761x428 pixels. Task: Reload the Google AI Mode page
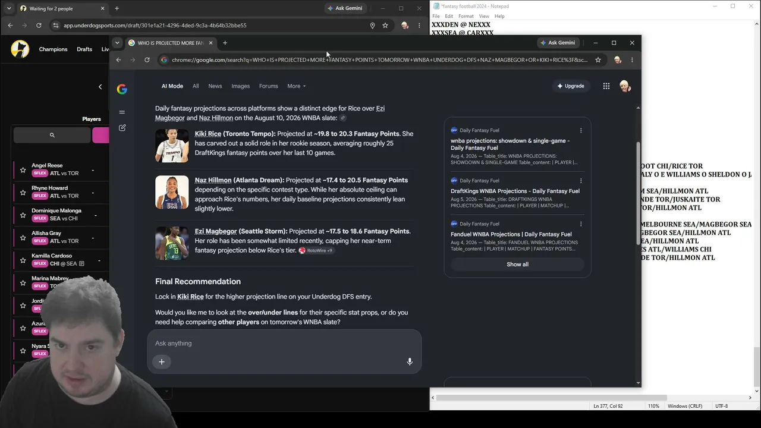click(x=147, y=60)
